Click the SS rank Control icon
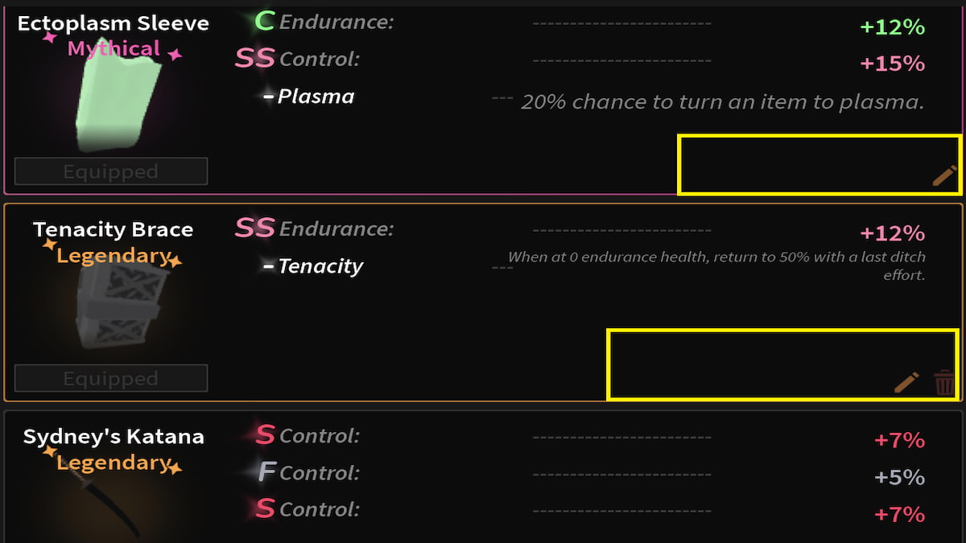 click(x=254, y=58)
